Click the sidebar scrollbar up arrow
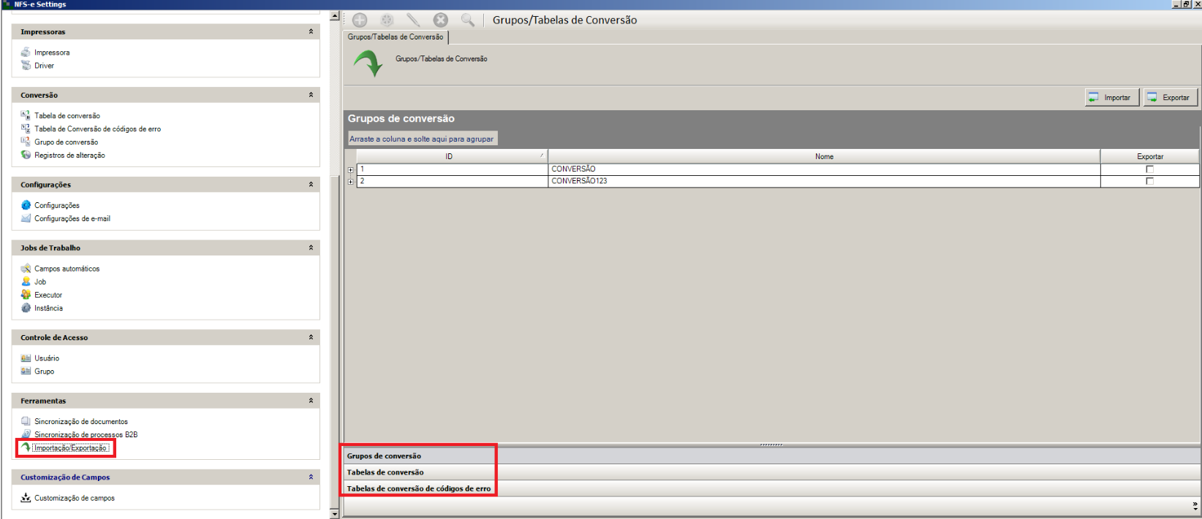This screenshot has width=1202, height=519. (335, 16)
